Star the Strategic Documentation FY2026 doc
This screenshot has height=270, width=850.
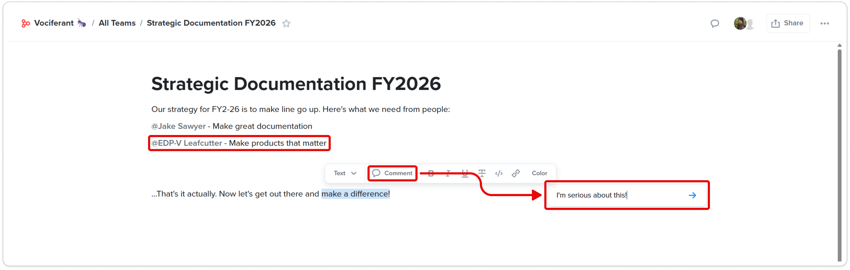coord(286,23)
